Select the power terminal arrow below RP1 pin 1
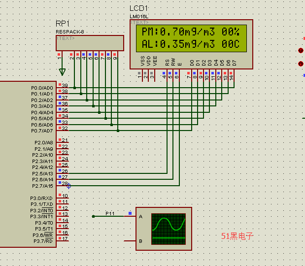Screen dimensions: 305x266 [x=62, y=72]
